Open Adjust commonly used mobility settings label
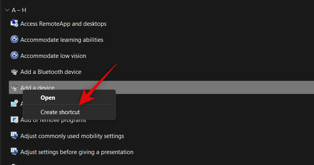Image resolution: width=314 pixels, height=165 pixels. (72, 136)
